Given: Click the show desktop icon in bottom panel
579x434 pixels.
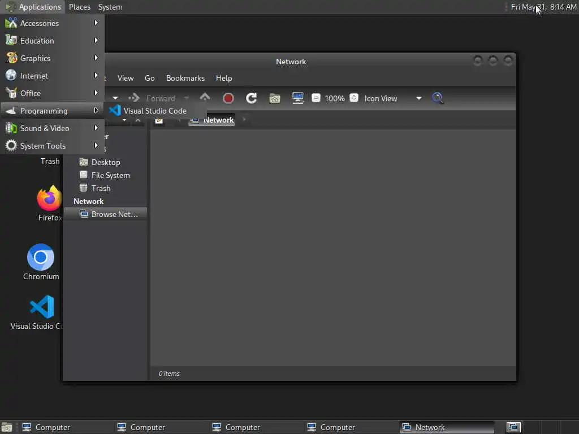Looking at the screenshot, I should 7,427.
